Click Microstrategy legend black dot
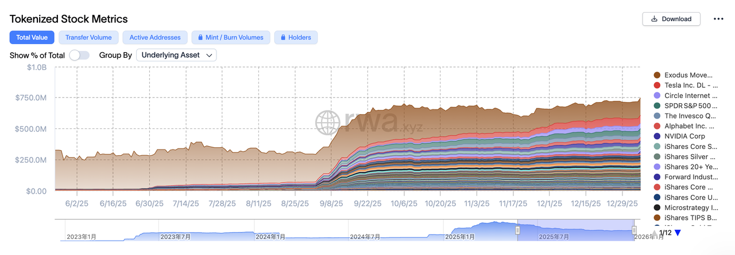735x255 pixels. click(x=657, y=207)
